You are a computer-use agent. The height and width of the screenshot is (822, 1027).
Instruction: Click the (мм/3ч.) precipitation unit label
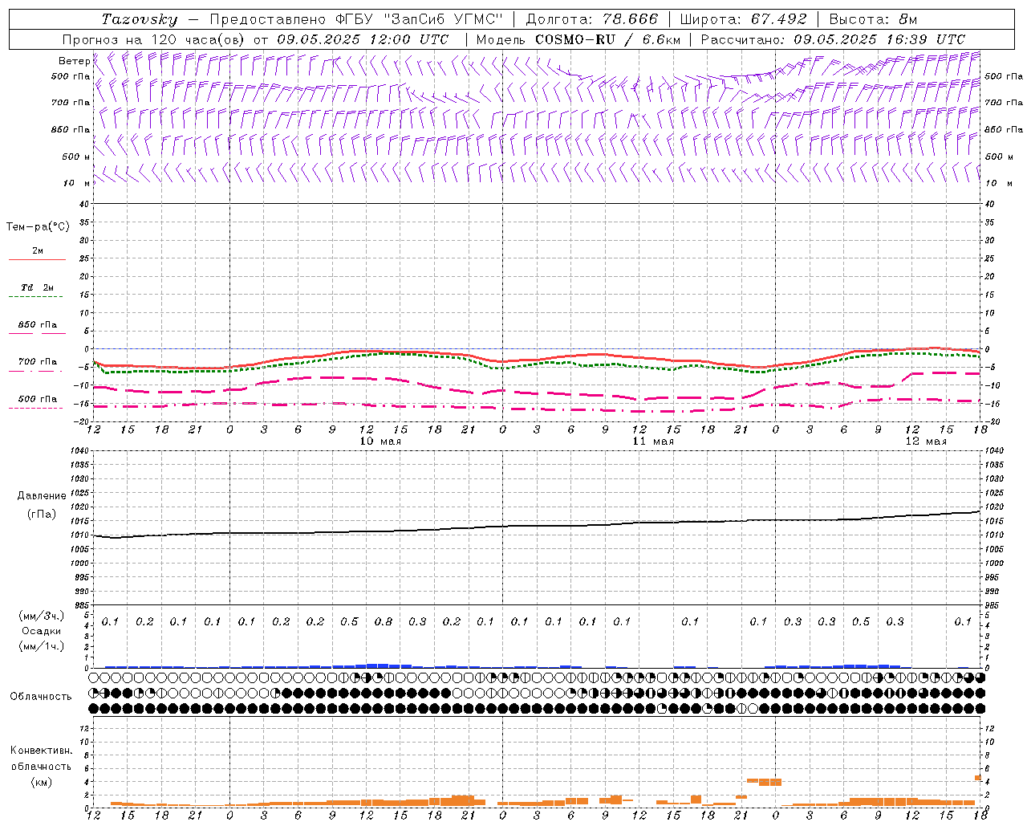click(42, 616)
